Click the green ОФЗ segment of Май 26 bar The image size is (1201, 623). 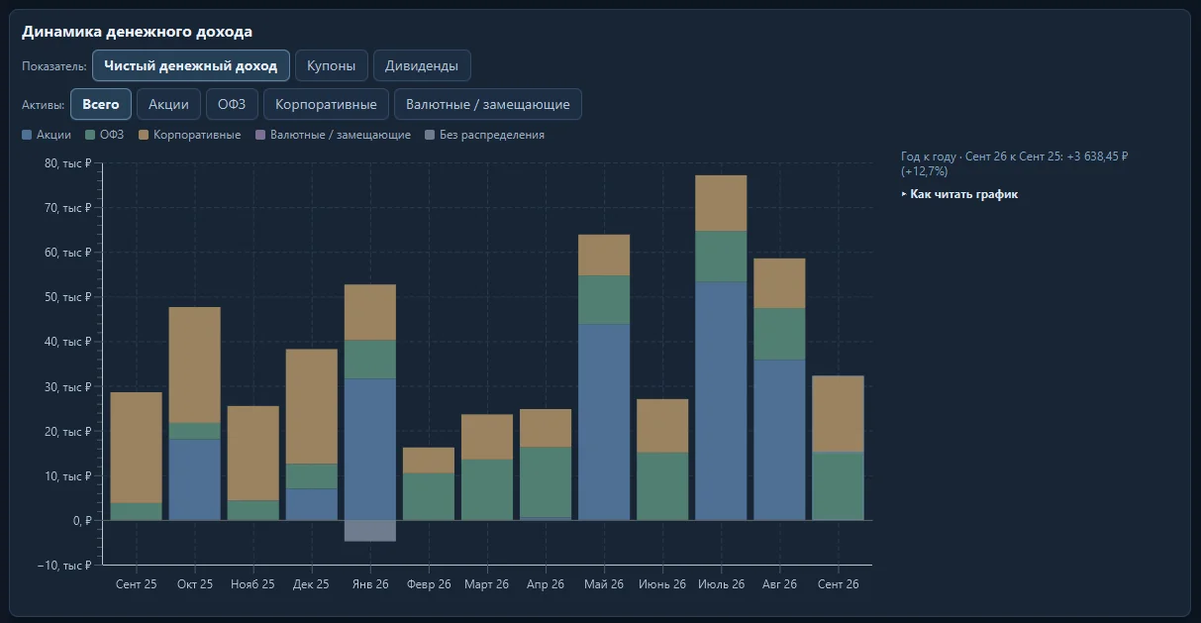point(604,300)
